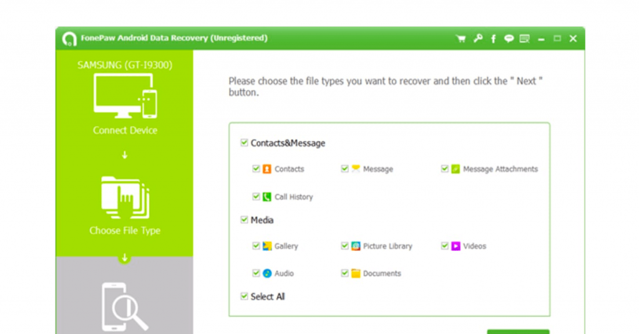Click the Choose File Type step label

click(125, 231)
